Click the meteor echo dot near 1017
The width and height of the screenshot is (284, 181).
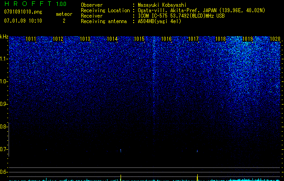197,151
